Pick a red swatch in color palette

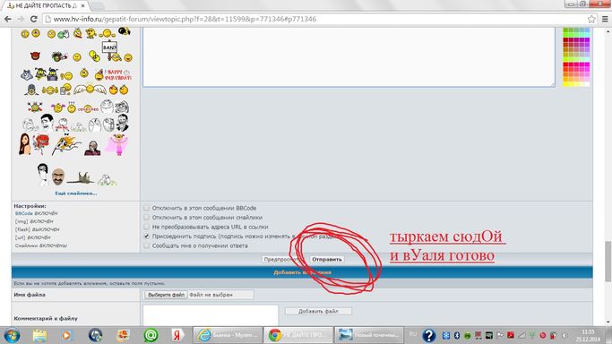click(566, 65)
